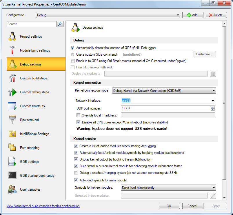Expand the Network interface dropdown arrow
This screenshot has height=215, width=233.
coord(213,101)
